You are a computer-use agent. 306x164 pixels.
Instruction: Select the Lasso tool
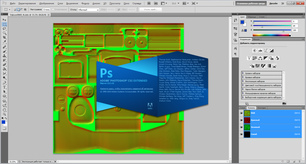coord(4,29)
